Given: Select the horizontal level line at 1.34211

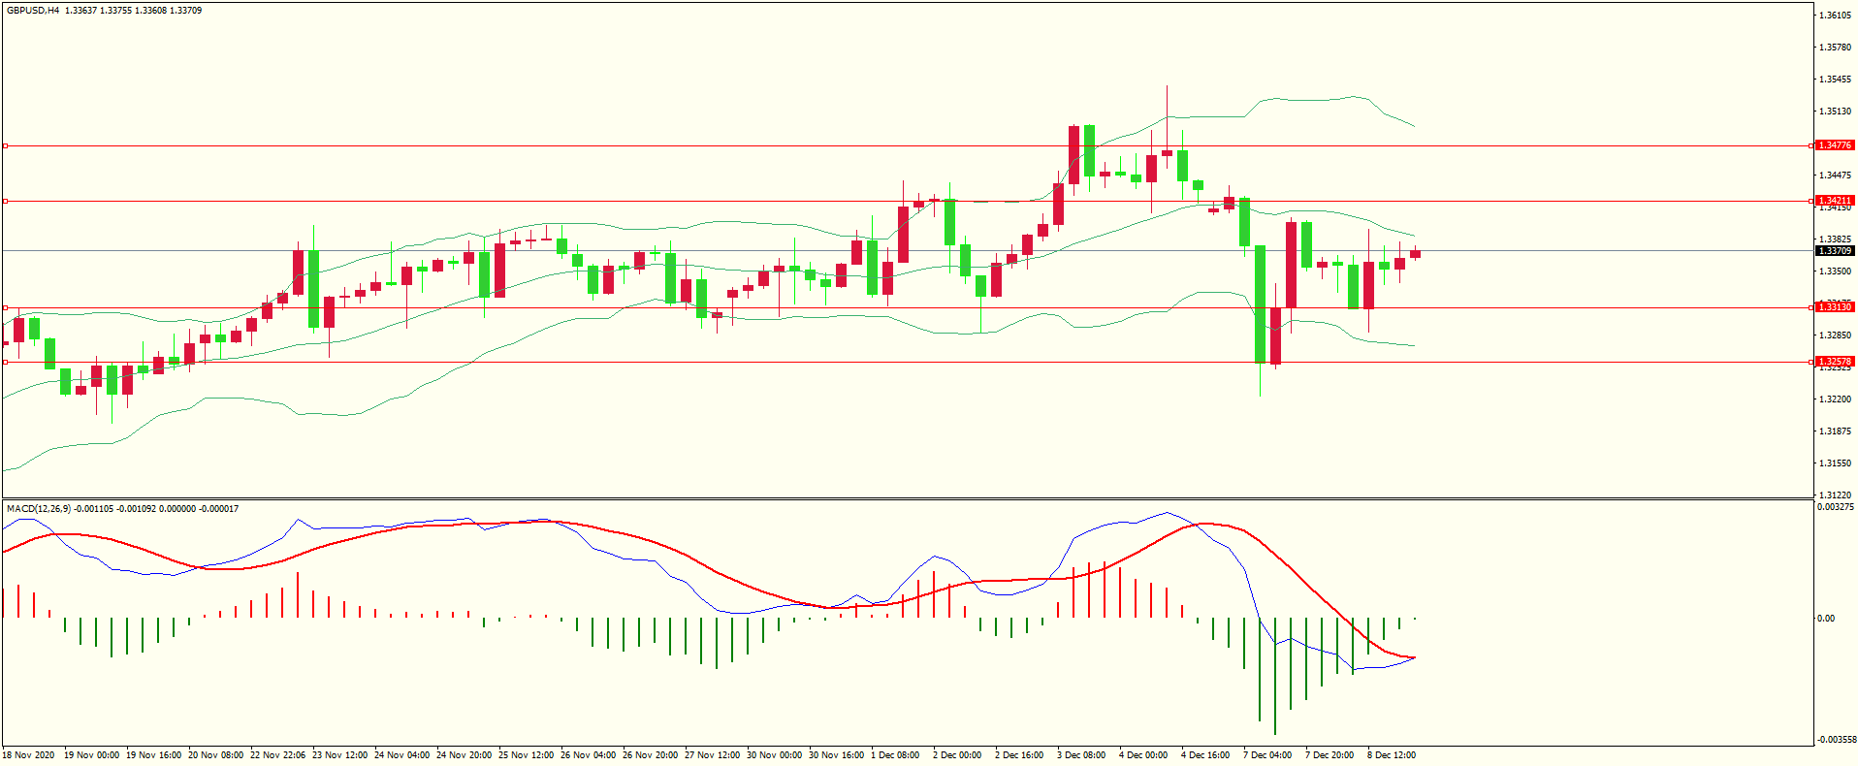Looking at the screenshot, I should (679, 201).
